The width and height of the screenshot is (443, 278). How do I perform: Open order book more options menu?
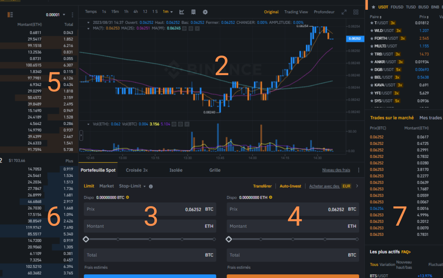click(x=73, y=15)
